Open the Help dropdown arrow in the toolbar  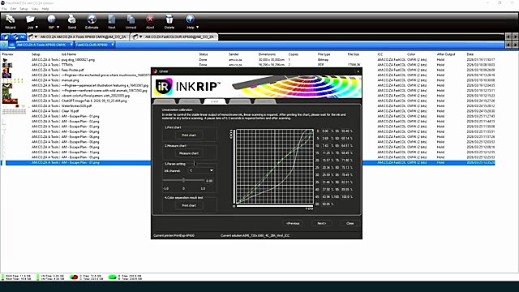(198, 28)
